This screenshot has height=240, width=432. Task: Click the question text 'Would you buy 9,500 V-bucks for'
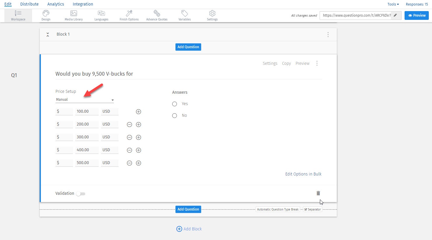[94, 74]
